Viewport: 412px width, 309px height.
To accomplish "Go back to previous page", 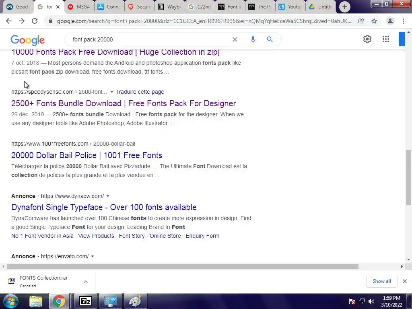I will click(9, 21).
